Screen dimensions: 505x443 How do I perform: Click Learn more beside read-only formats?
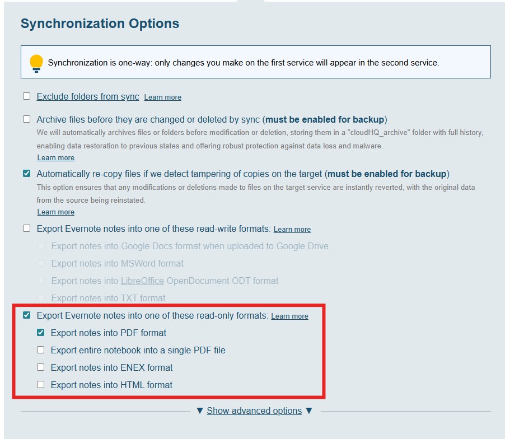coord(289,316)
